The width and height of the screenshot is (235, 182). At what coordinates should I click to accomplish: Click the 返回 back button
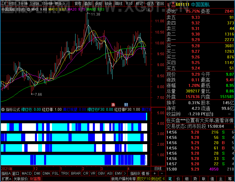pyautogui.click(x=160, y=4)
